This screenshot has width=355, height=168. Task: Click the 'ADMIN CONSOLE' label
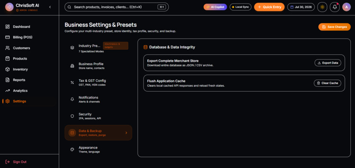point(28,11)
